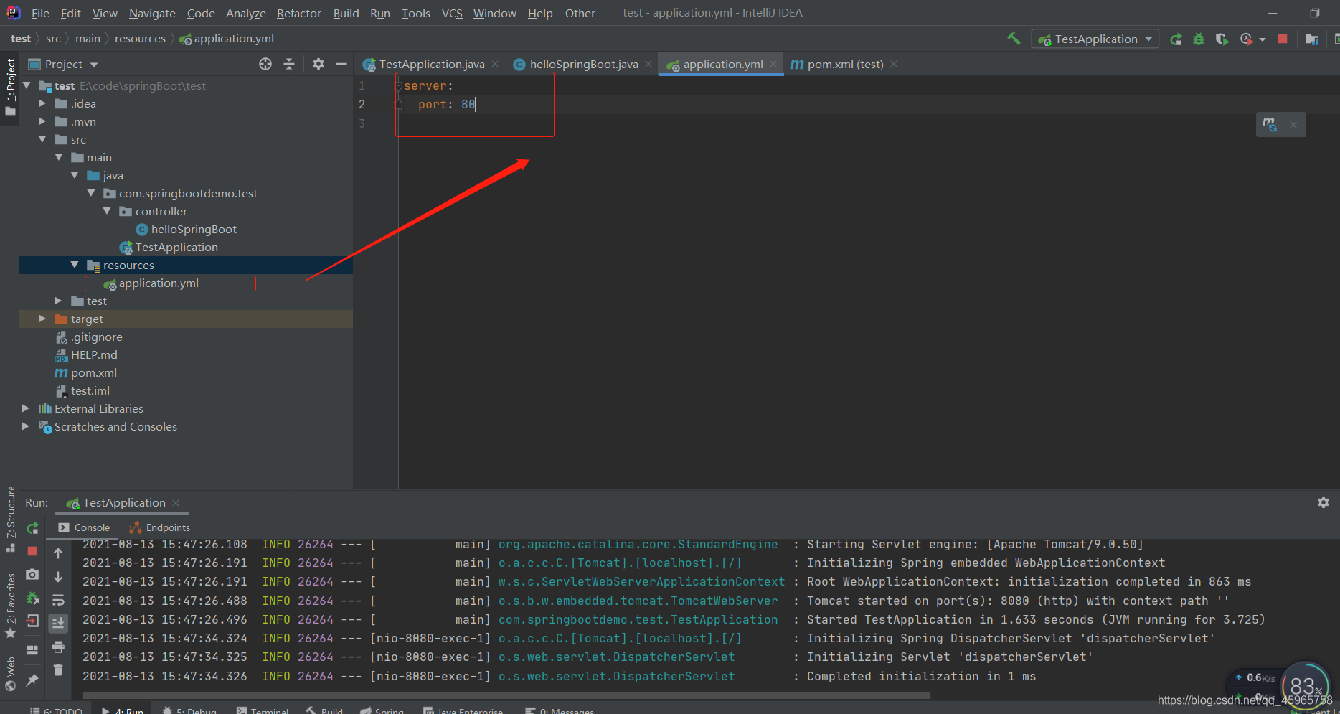1340x714 pixels.
Task: Expand External Libraries
Action: tap(26, 408)
